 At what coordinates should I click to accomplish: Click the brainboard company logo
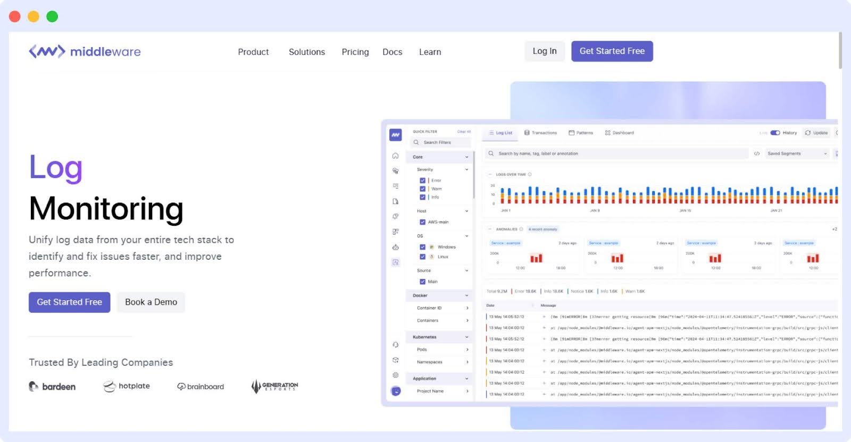click(x=201, y=387)
